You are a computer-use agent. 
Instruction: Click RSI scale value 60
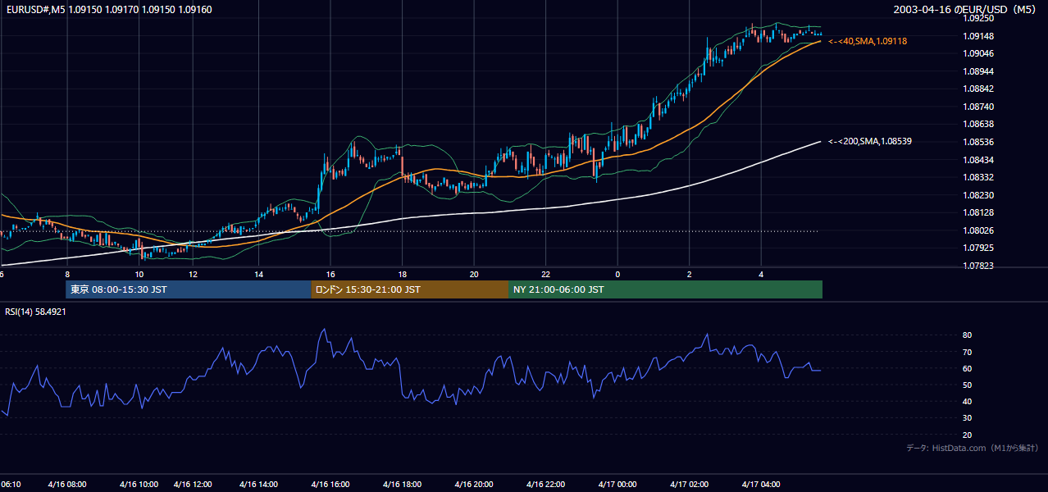(x=968, y=369)
